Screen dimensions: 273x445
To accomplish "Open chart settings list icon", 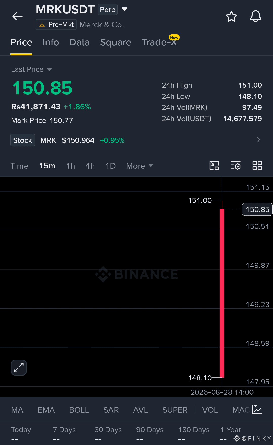I will pyautogui.click(x=236, y=166).
